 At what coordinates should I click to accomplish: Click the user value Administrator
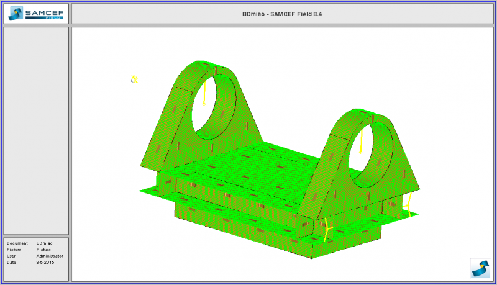point(50,256)
